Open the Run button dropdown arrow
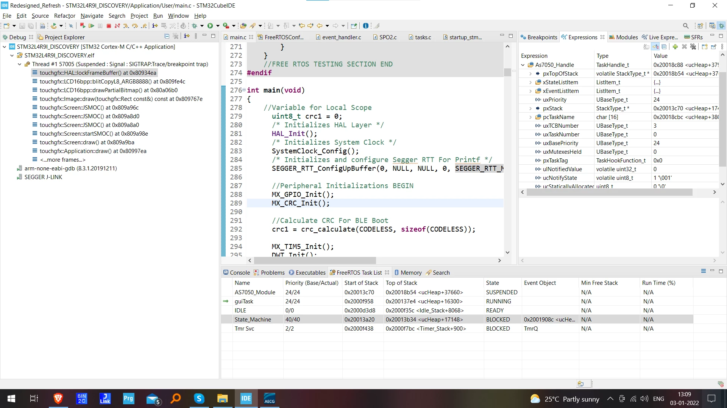 point(218,26)
